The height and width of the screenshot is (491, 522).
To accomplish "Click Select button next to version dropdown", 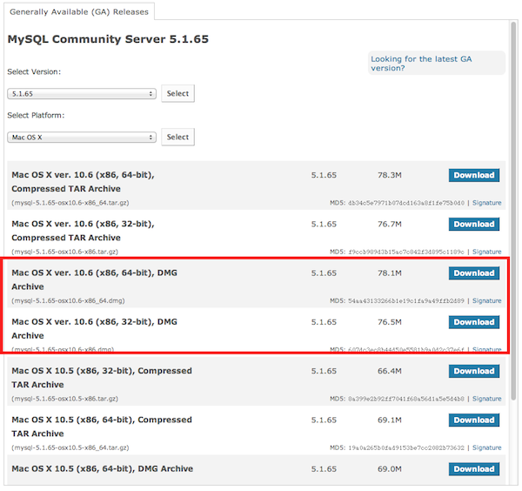I will (x=177, y=94).
